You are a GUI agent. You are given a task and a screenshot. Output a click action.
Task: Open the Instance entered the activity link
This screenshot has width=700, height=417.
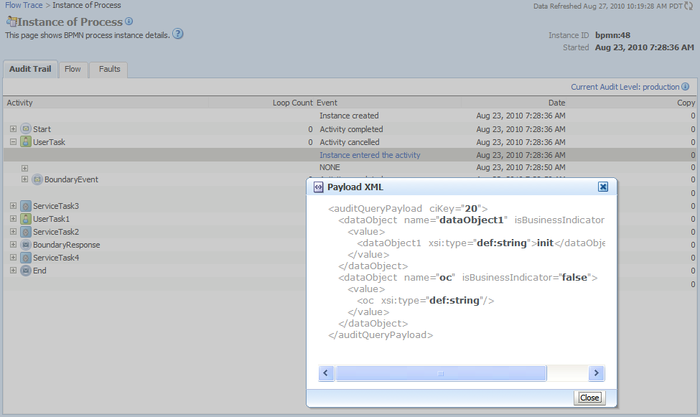click(370, 154)
